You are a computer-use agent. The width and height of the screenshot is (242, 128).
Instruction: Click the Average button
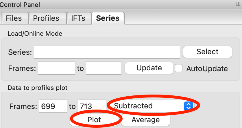[x=145, y=119]
